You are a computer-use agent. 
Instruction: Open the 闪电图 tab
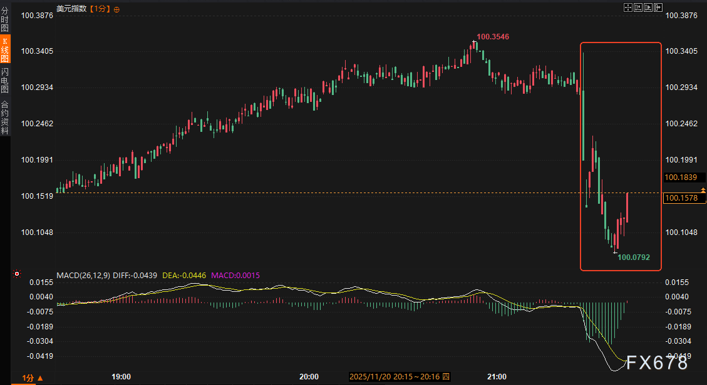pyautogui.click(x=4, y=81)
